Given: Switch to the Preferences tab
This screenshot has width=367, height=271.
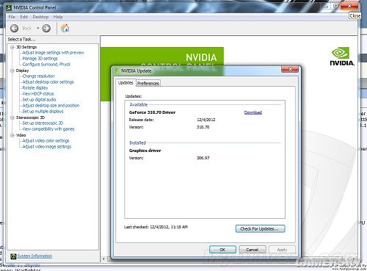Looking at the screenshot, I should click(148, 83).
